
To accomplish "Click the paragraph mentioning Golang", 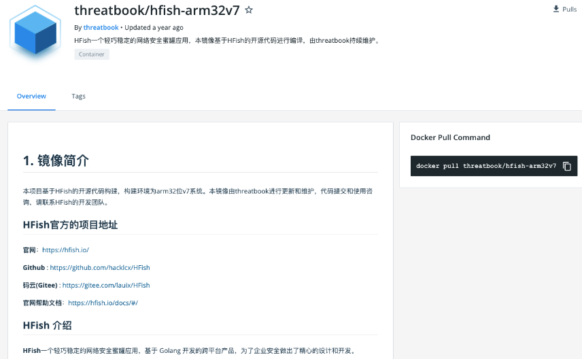I will (190, 350).
